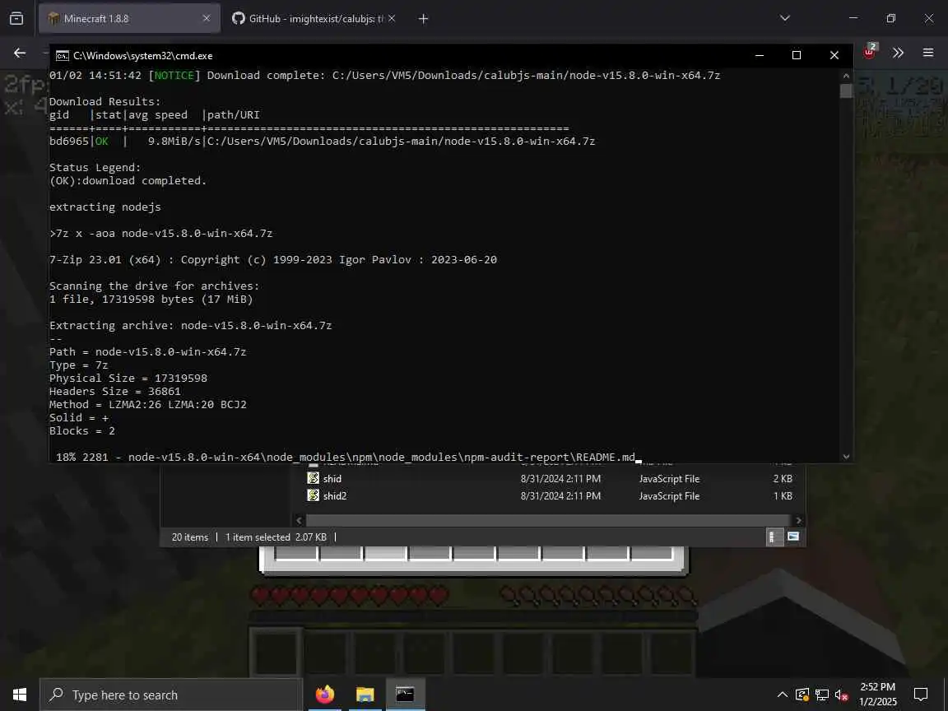Click the green NOTICE tag in cmd output
948x711 pixels.
point(174,76)
